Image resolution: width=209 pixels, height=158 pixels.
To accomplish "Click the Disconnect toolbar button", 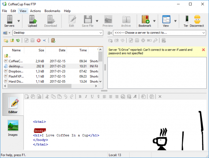I will (197, 21).
